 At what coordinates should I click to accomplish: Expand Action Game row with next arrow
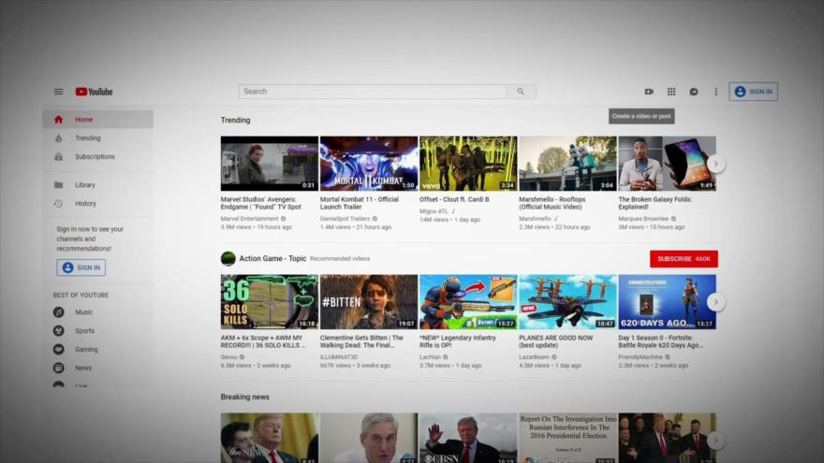(x=715, y=302)
